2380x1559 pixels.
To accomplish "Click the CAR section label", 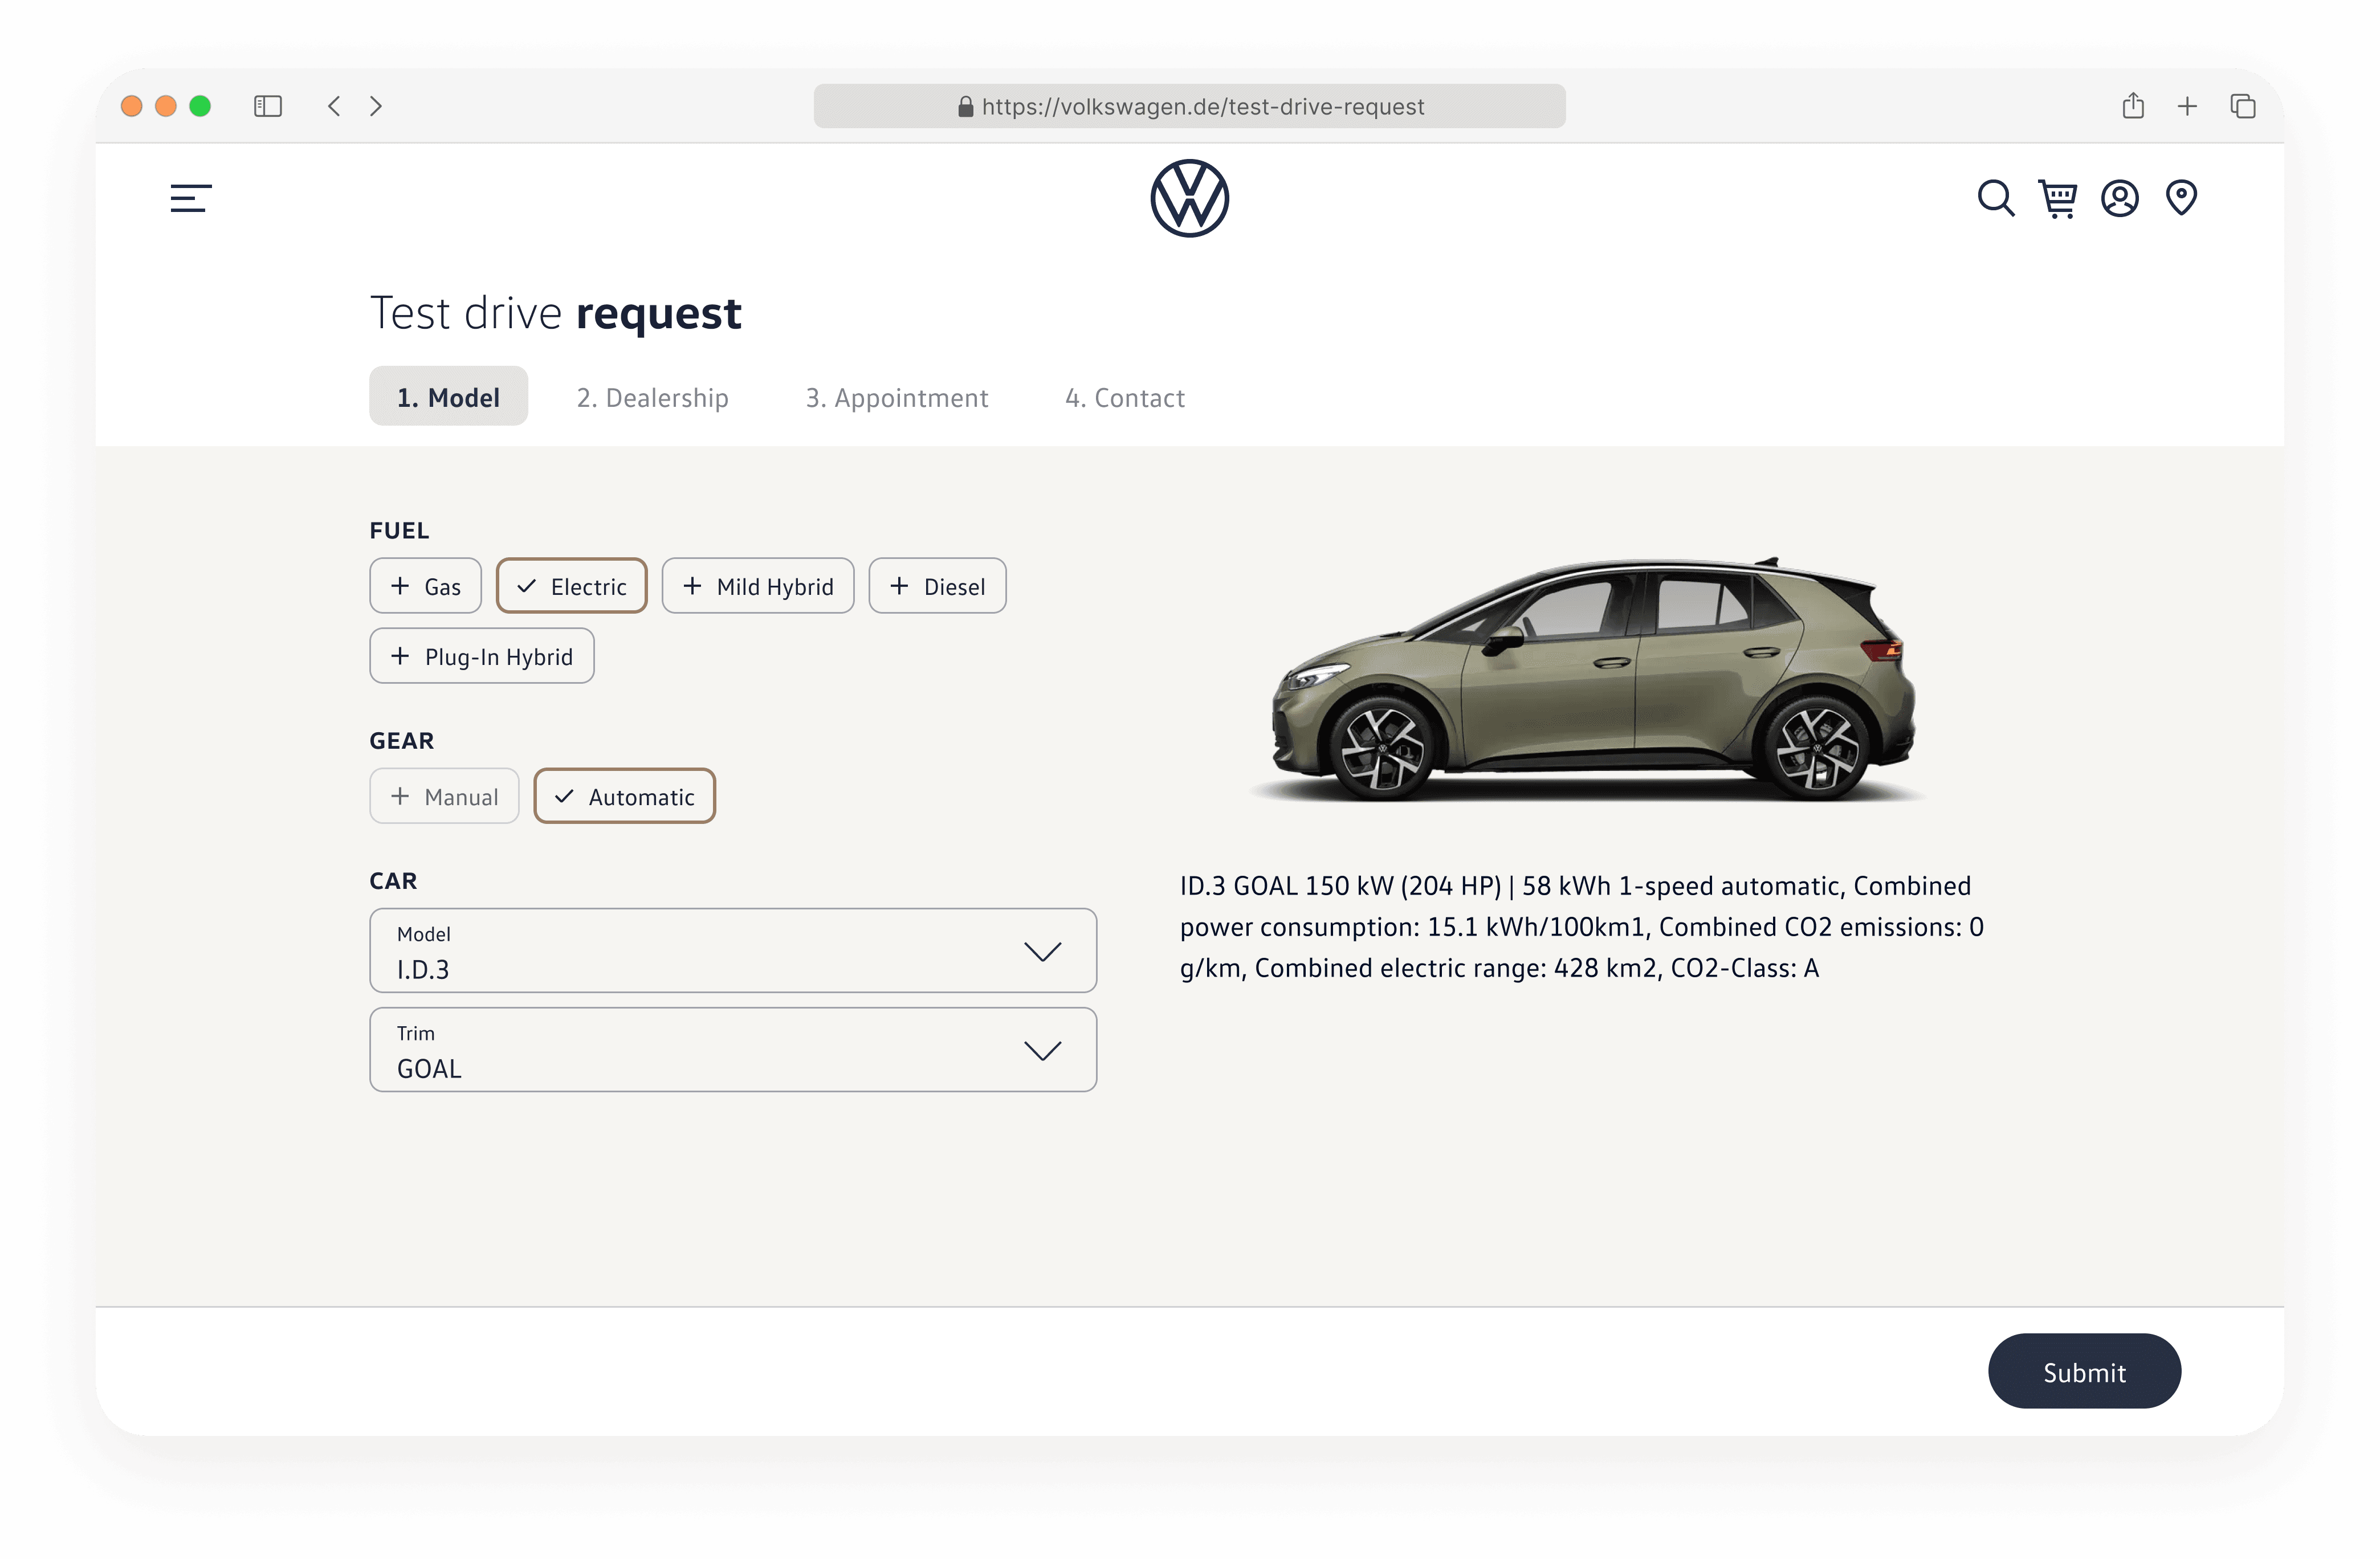I will coord(393,880).
